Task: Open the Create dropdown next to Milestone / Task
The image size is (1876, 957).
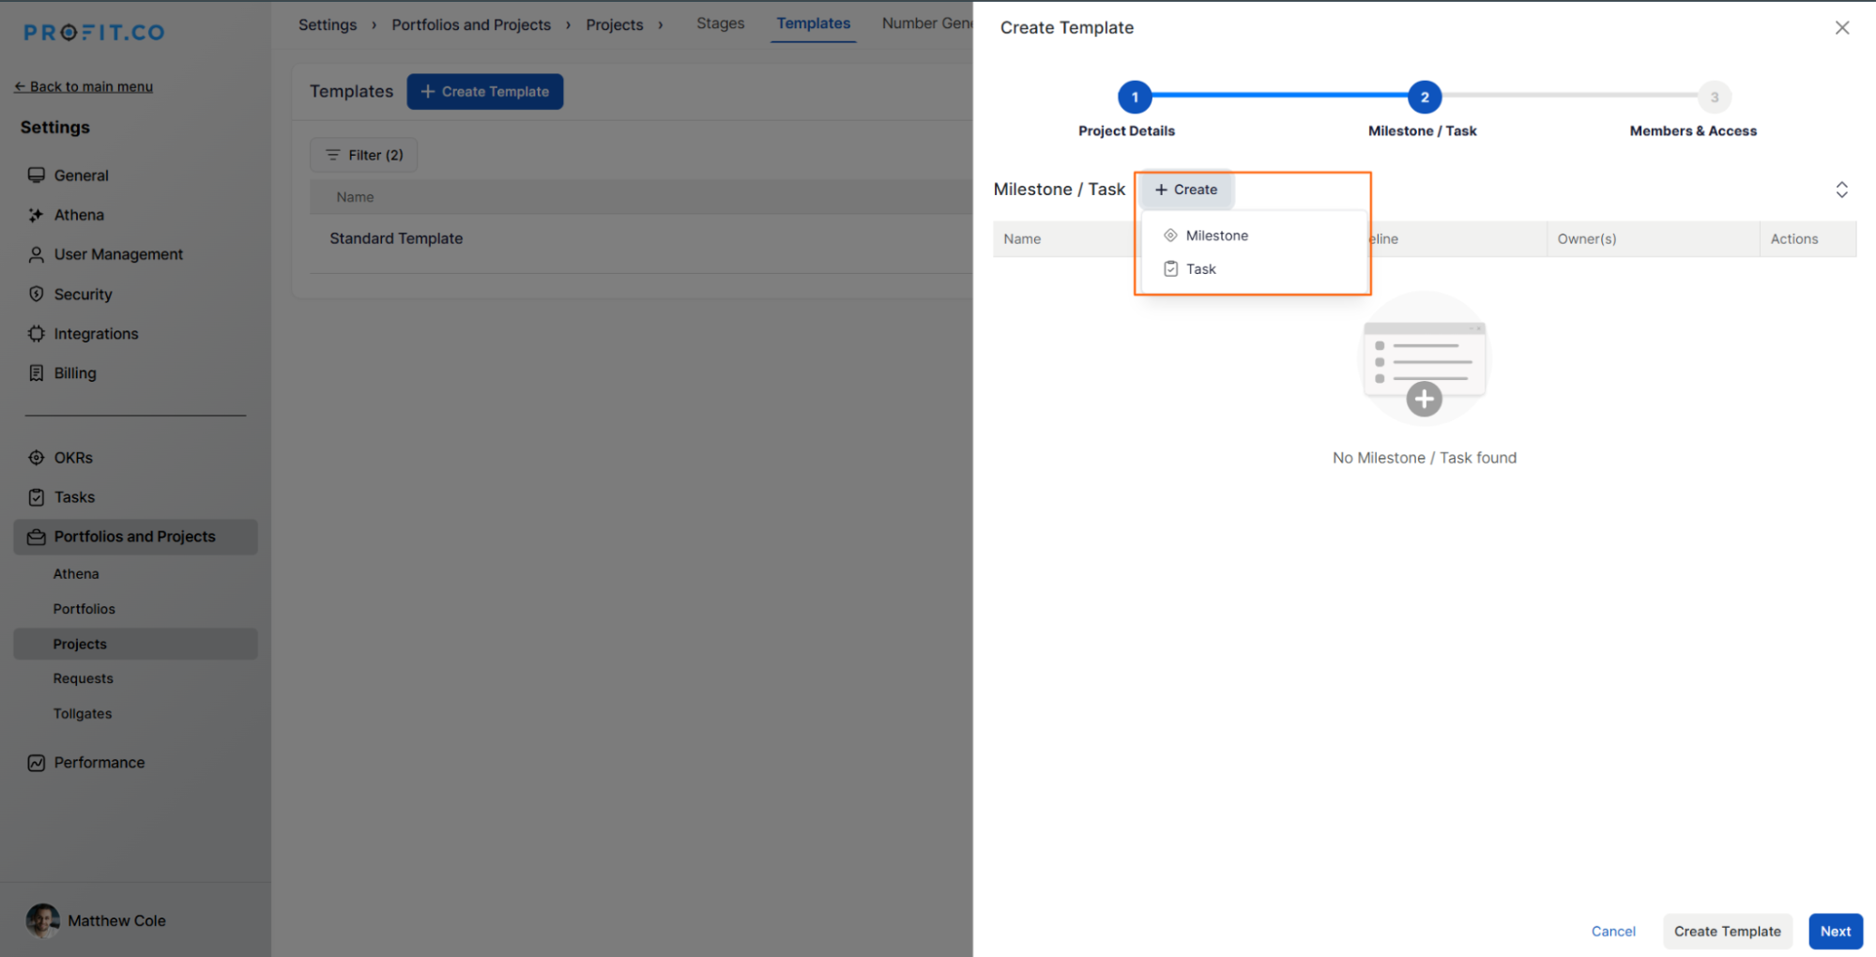Action: pos(1186,190)
